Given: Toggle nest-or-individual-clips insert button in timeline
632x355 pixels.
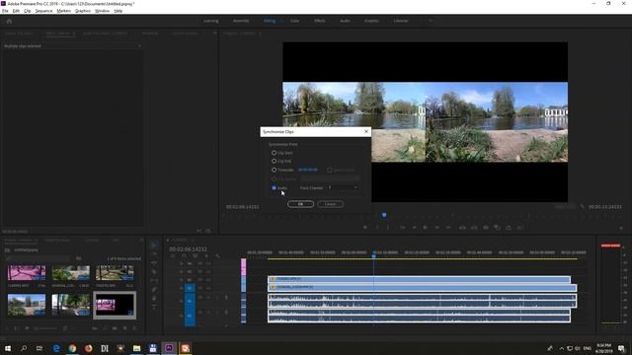Looking at the screenshot, I should coord(173,256).
